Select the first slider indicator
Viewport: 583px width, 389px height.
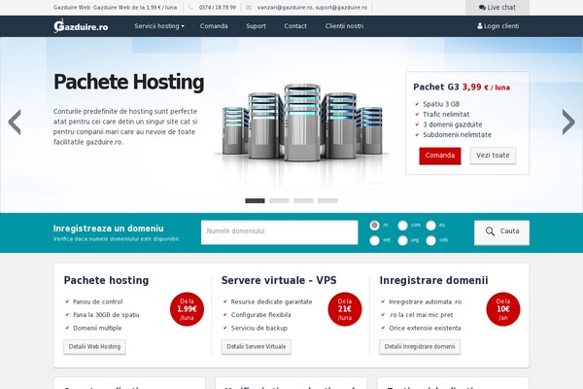pyautogui.click(x=255, y=201)
